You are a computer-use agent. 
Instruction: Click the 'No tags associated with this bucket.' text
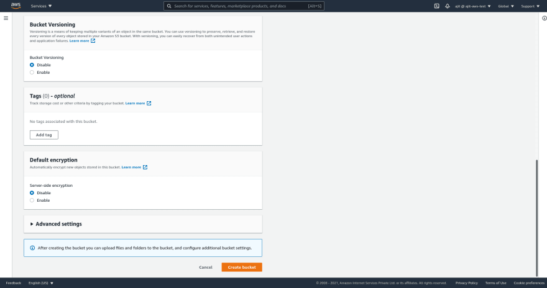pyautogui.click(x=63, y=122)
